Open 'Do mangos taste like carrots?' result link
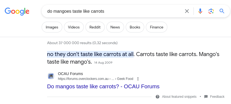 click(x=103, y=86)
